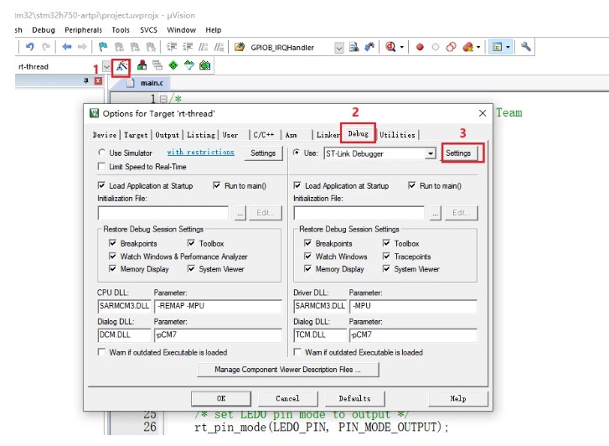
Task: Click the Cancel button
Action: pos(287,398)
